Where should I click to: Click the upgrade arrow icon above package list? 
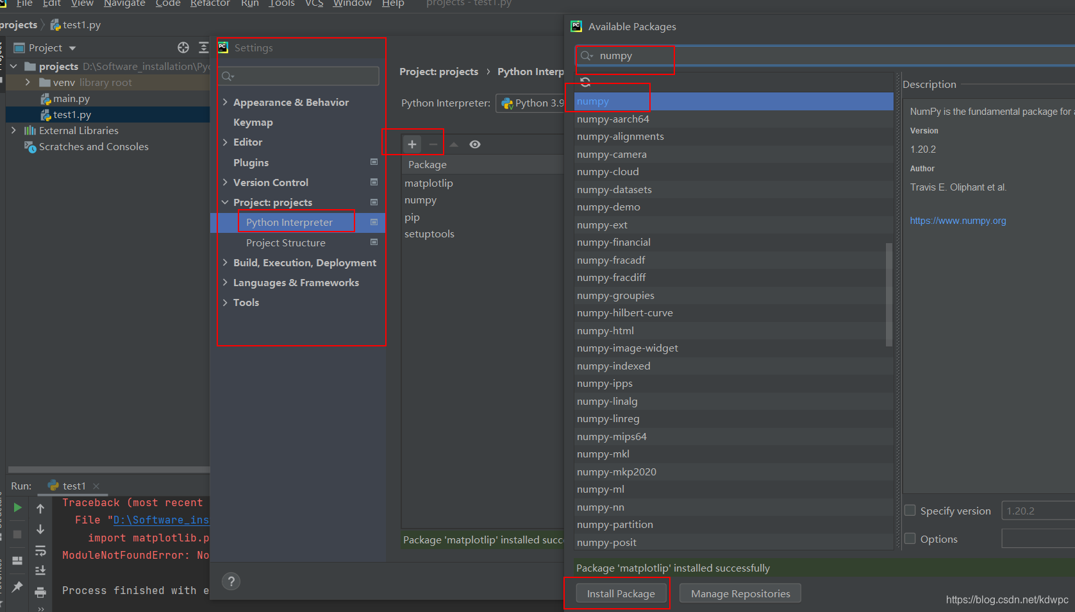(454, 144)
